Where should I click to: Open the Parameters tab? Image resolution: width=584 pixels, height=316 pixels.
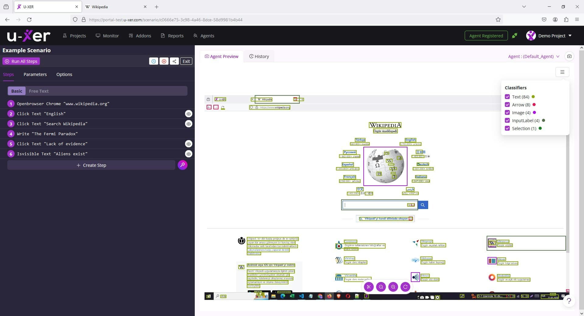tap(35, 74)
